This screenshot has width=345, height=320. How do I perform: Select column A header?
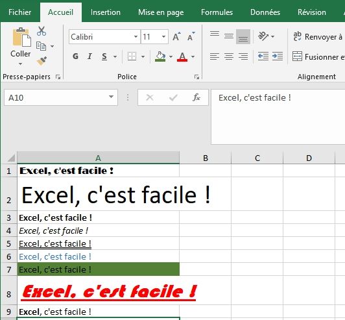pos(98,158)
